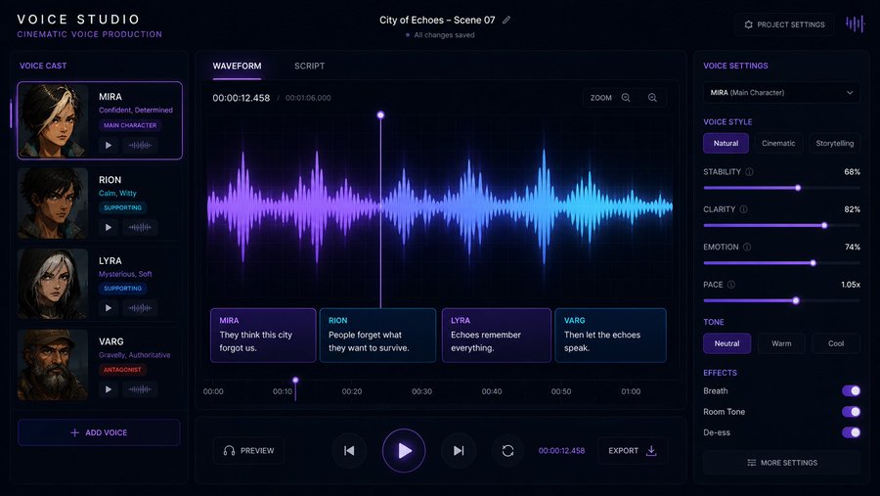Select Cinematic voice style
This screenshot has height=496, width=880.
778,143
